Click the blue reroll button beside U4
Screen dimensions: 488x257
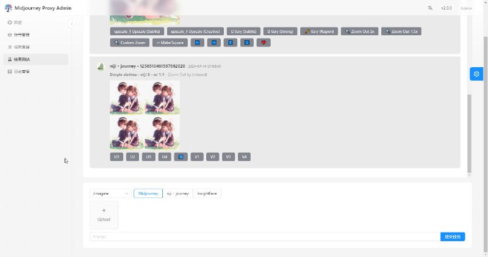(x=181, y=157)
